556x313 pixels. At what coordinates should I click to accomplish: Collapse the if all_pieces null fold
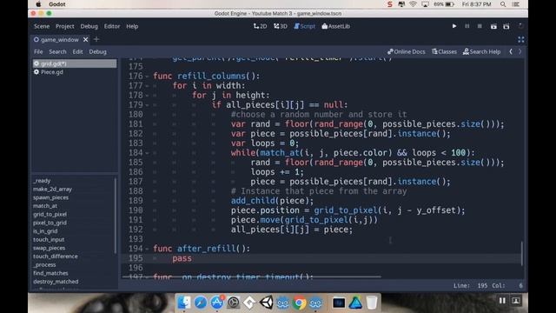click(147, 105)
